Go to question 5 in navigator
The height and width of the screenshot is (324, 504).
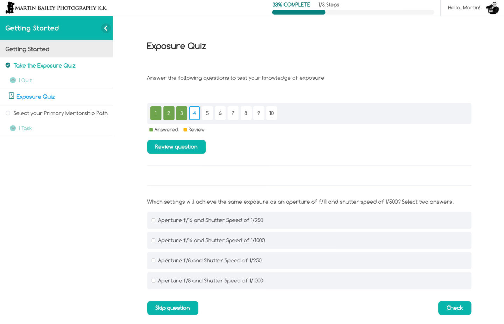click(207, 113)
